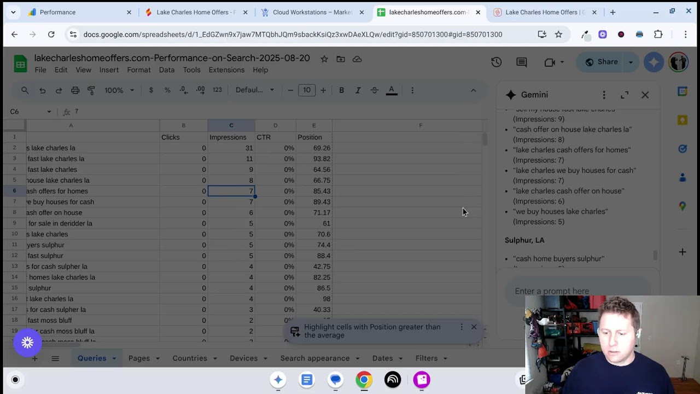This screenshot has height=394, width=700.
Task: Decrease font size with minus button
Action: [x=290, y=90]
